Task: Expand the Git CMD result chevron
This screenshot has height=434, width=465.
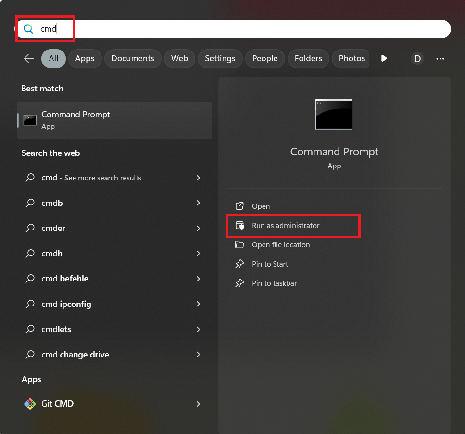Action: tap(198, 404)
